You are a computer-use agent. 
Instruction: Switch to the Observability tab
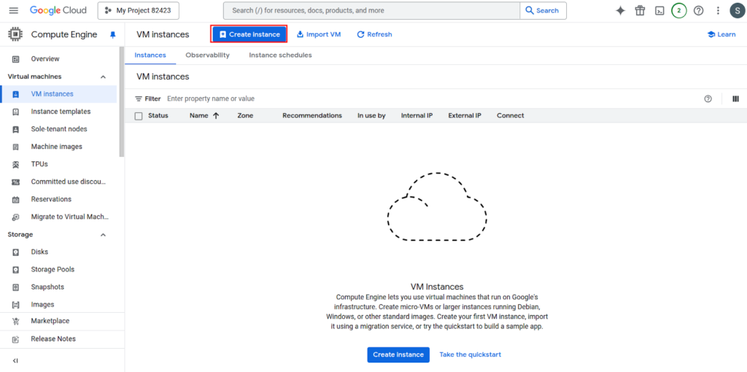[207, 55]
